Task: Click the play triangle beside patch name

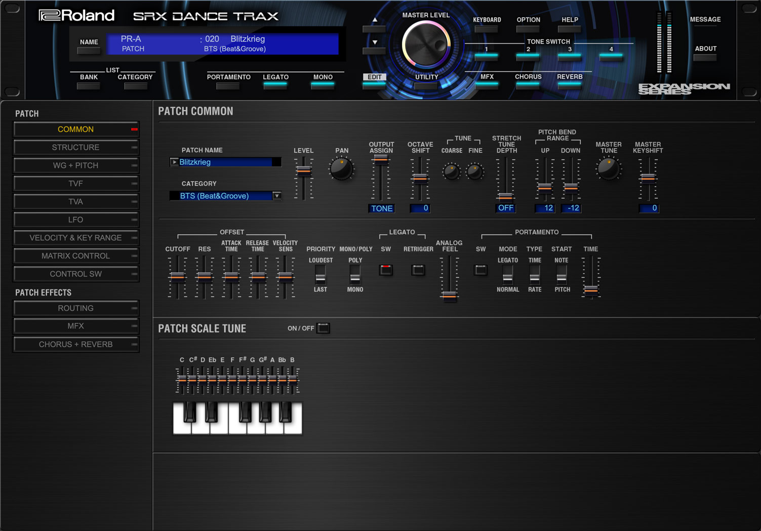Action: coord(174,162)
